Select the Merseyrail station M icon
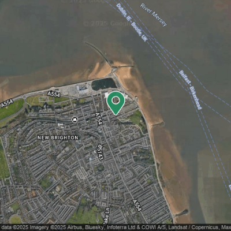This screenshot has width=231, height=231. click(x=74, y=120)
